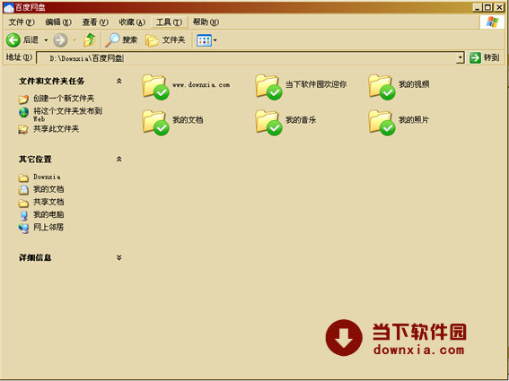Image resolution: width=509 pixels, height=381 pixels.
Task: Click the 共享文档 folder icon in sidebar
Action: click(x=23, y=203)
